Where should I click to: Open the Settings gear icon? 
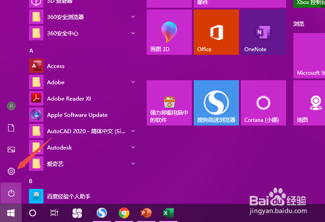coord(11,171)
